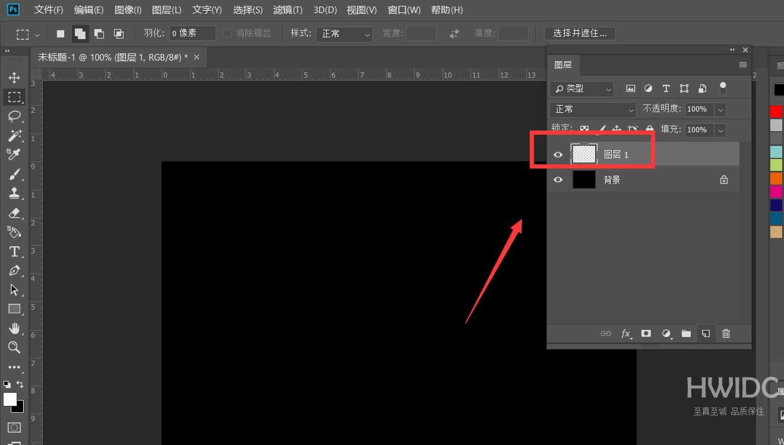Click New Selection mode in options bar
The height and width of the screenshot is (445, 784).
tap(60, 34)
